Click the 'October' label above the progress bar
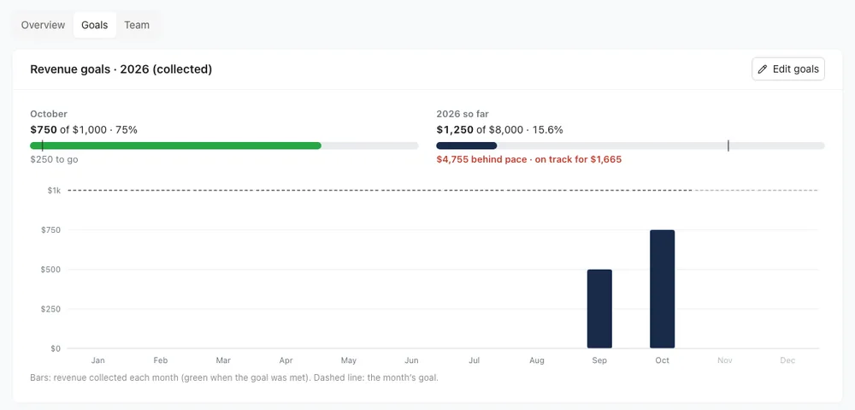The height and width of the screenshot is (410, 855). [x=49, y=114]
